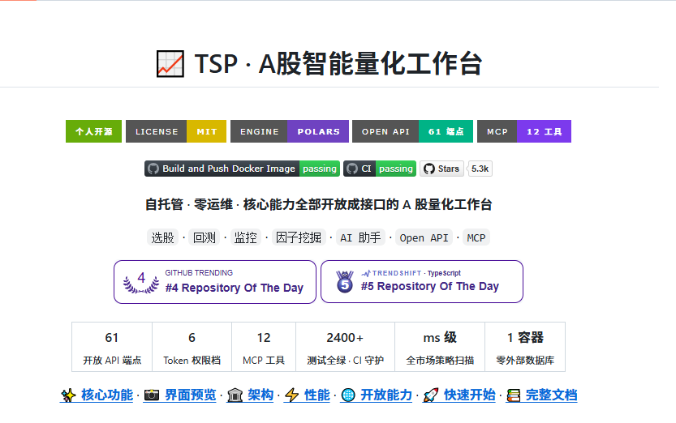Click books icon beside 完整文档
Screen dimensions: 676x423
514,395
